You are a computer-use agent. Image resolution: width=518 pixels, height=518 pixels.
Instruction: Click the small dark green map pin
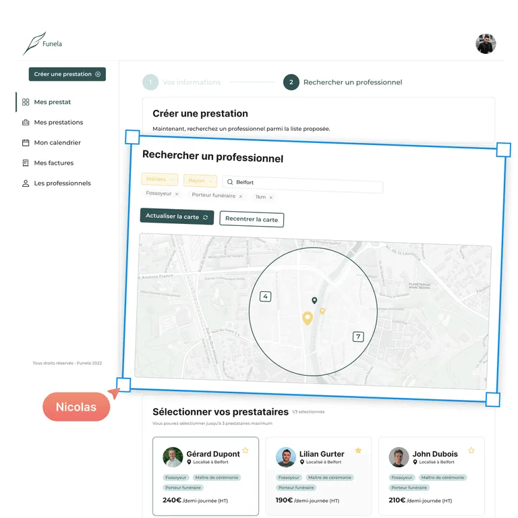[x=314, y=300]
